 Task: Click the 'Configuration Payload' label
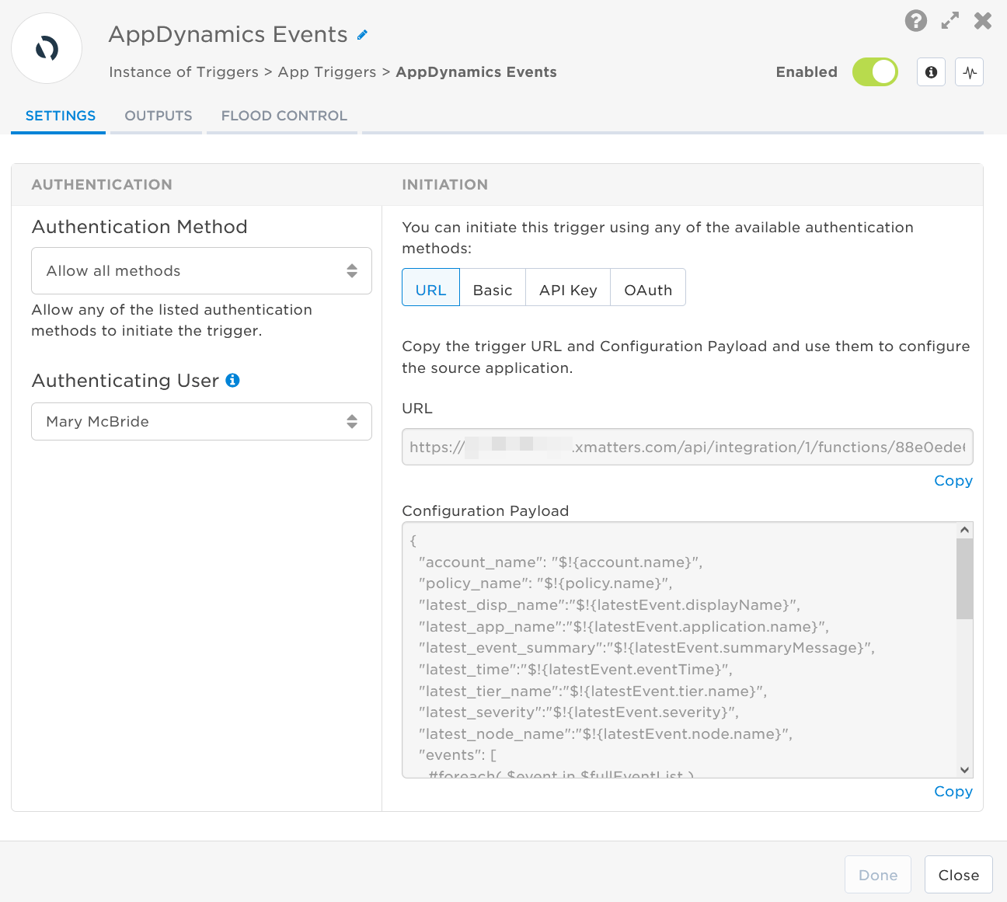coord(485,511)
